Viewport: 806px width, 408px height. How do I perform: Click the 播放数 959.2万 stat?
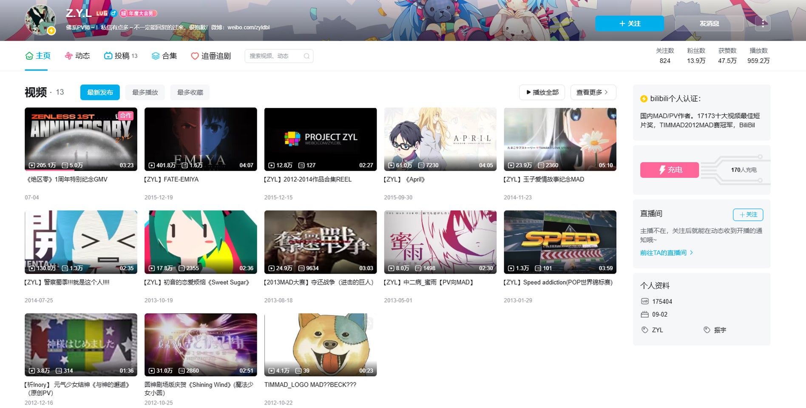click(758, 56)
